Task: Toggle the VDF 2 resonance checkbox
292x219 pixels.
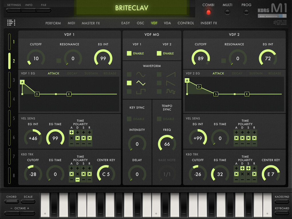Action: [x=224, y=60]
